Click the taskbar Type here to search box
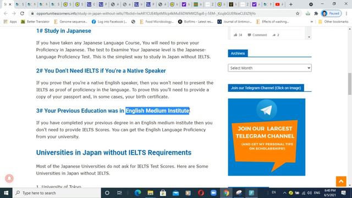This screenshot has height=198, width=352. 57,193
